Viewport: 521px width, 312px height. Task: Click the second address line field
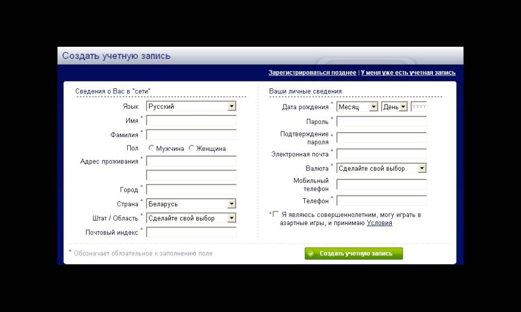[x=191, y=175]
